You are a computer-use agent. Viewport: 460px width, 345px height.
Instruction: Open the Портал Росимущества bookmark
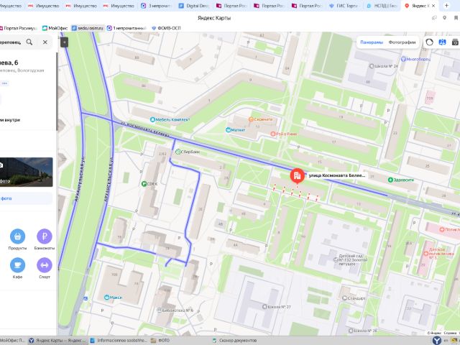[18, 28]
